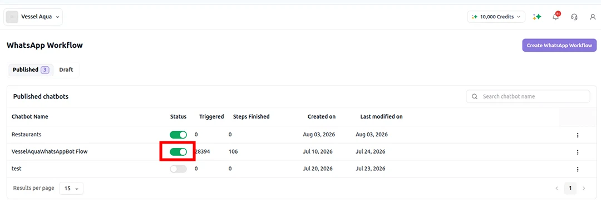Focus the Search chatbot name field

[x=528, y=97]
